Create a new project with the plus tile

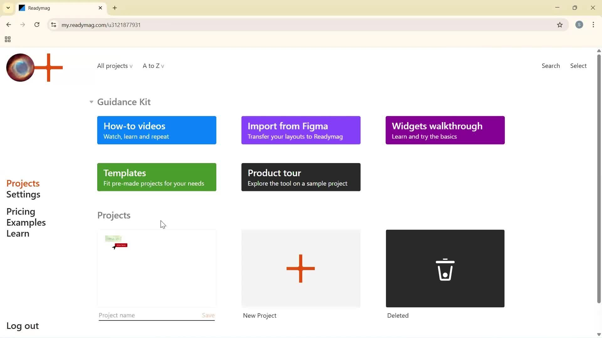point(300,268)
